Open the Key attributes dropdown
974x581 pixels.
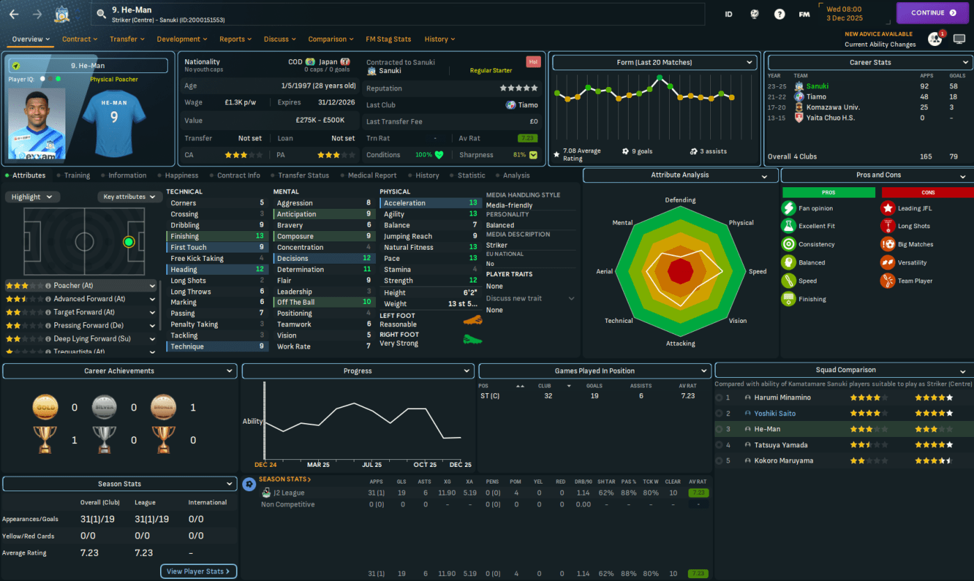pyautogui.click(x=129, y=197)
